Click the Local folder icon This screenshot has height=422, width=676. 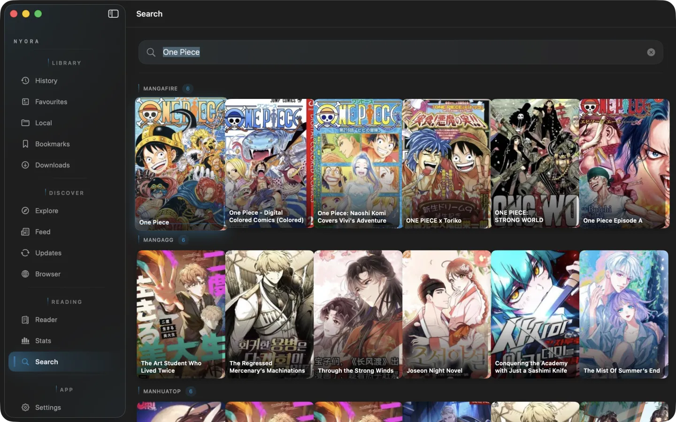click(x=25, y=123)
